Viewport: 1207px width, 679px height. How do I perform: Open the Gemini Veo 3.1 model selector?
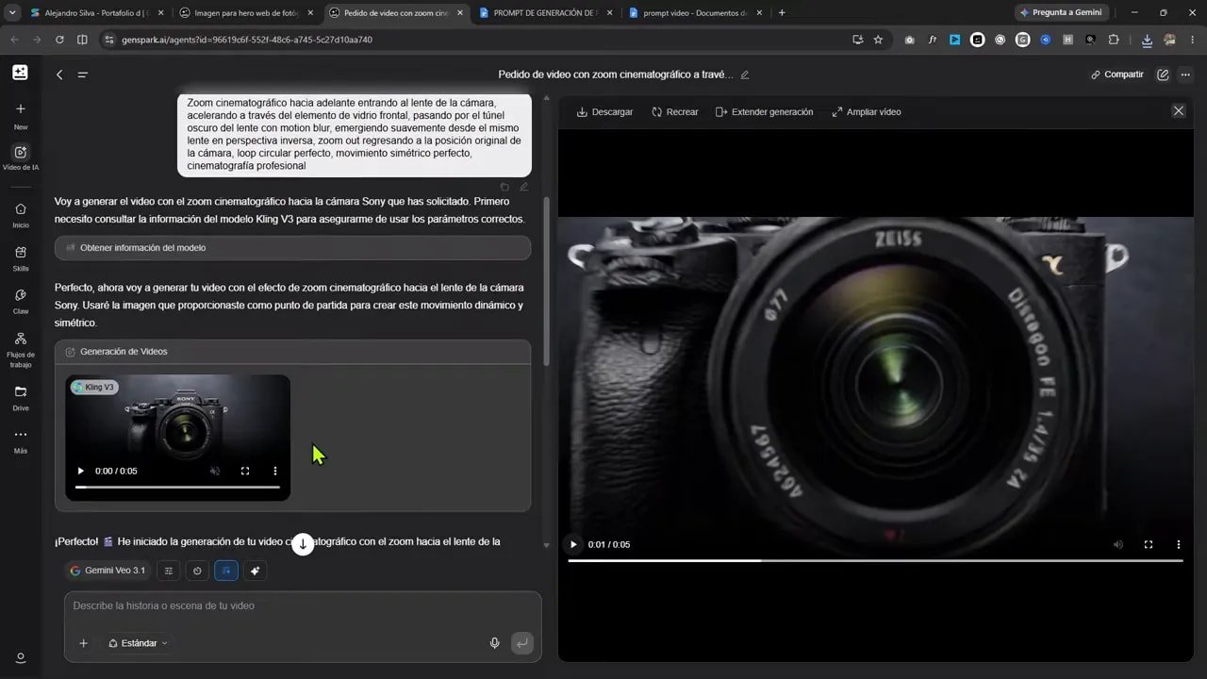click(x=107, y=571)
